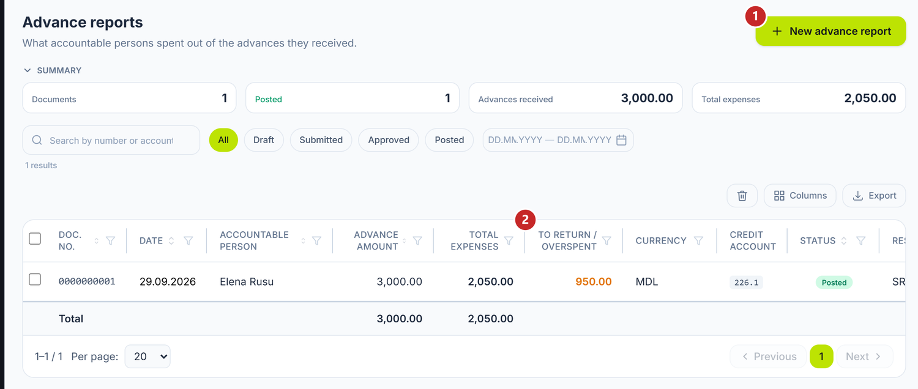The image size is (918, 389).
Task: Filter the list by Draft status
Action: tap(264, 140)
